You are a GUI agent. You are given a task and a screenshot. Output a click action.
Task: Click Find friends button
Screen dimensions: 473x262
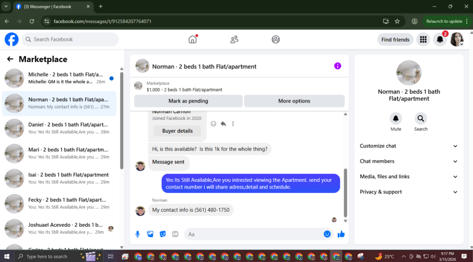395,39
